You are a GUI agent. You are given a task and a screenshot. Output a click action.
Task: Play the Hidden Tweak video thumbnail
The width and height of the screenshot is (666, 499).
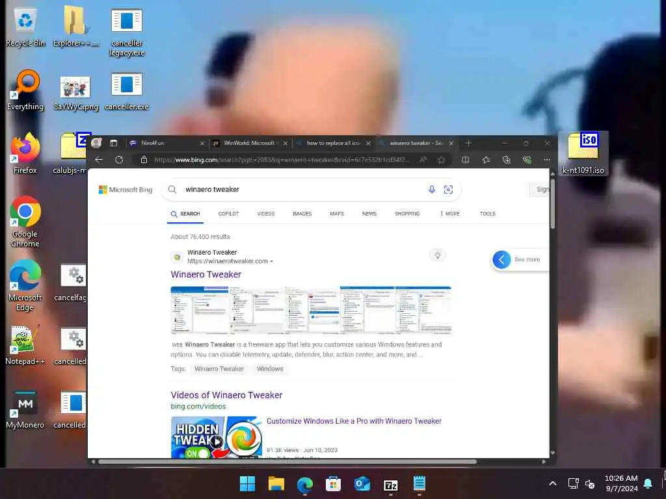pos(216,437)
